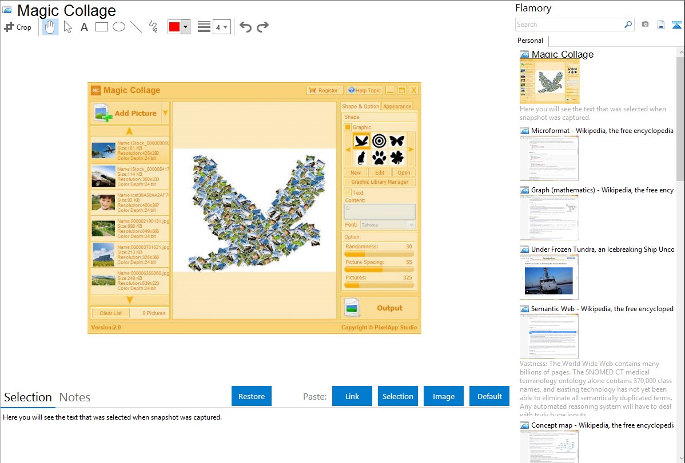Image resolution: width=685 pixels, height=463 pixels.
Task: Open the Magic Collage snapshot thumbnail
Action: pos(549,81)
